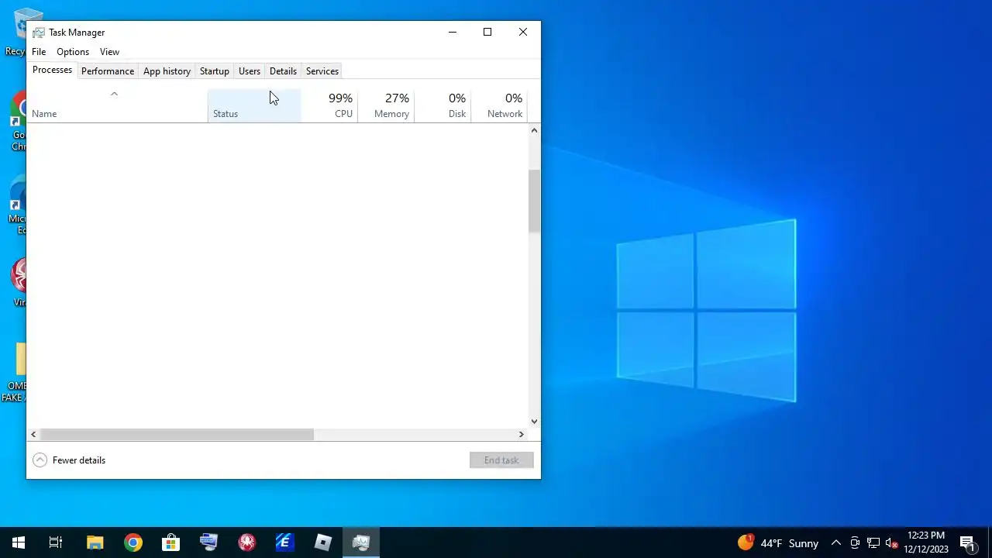992x558 pixels.
Task: Click the blue computer monitor taskbar icon
Action: [x=208, y=542]
